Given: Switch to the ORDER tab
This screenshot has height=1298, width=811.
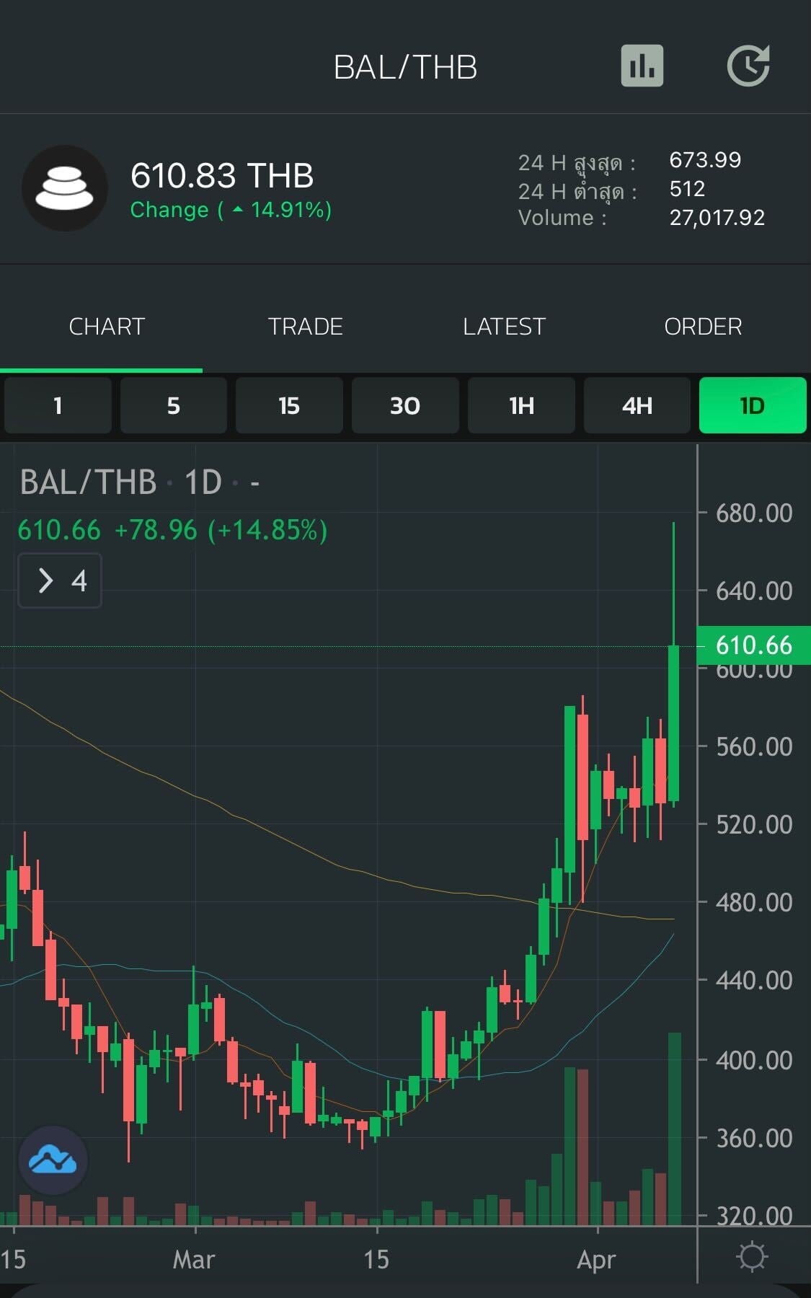Looking at the screenshot, I should tap(703, 327).
